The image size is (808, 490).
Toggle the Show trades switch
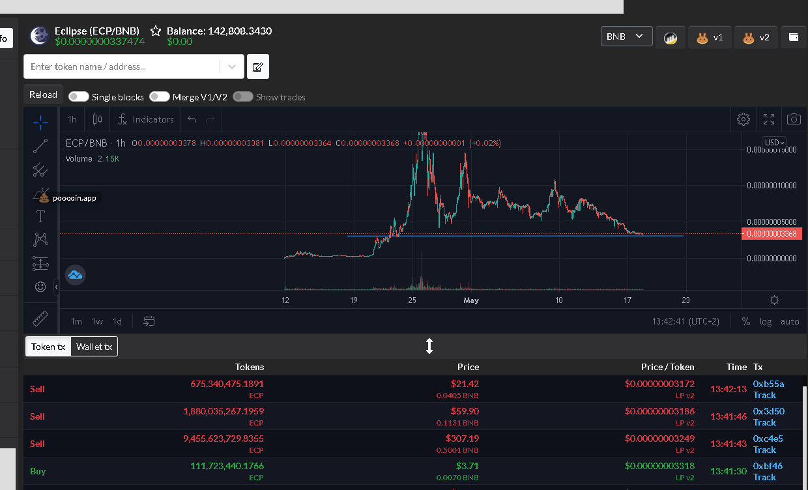[x=243, y=96]
